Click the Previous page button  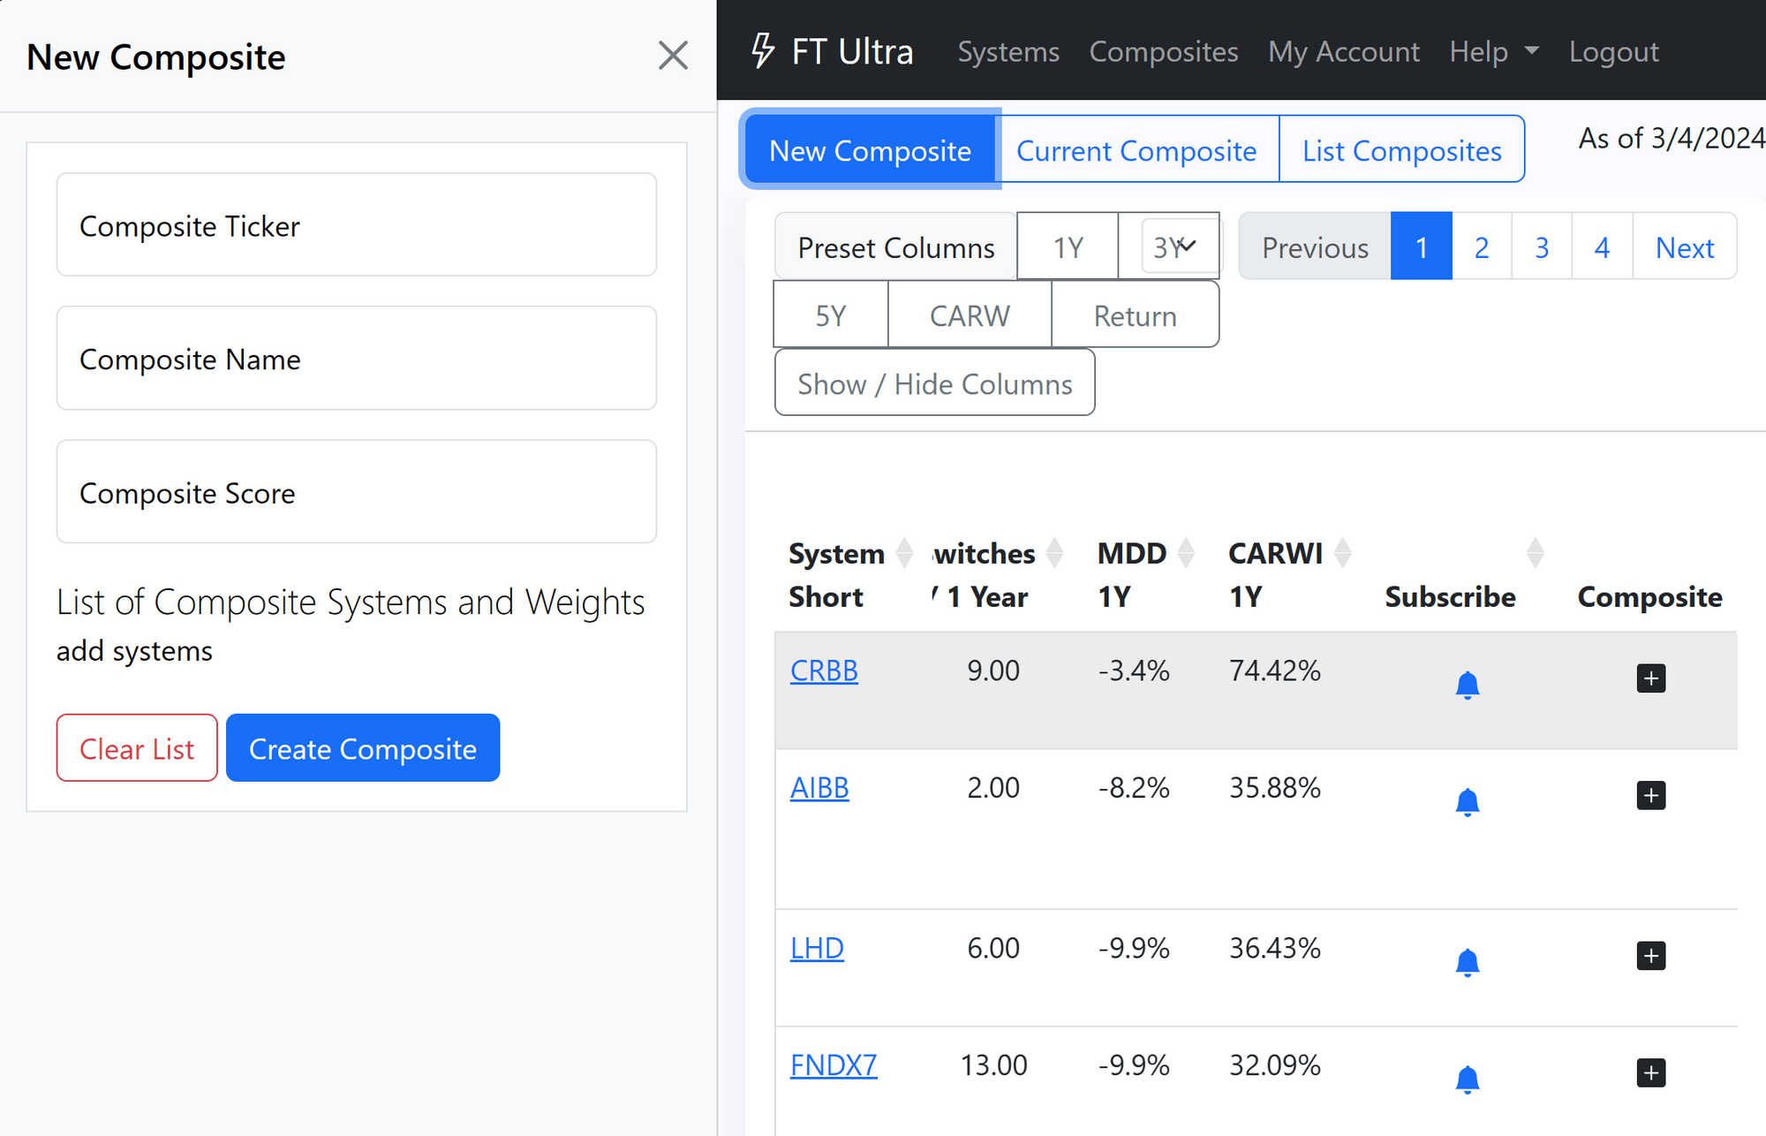pos(1315,246)
